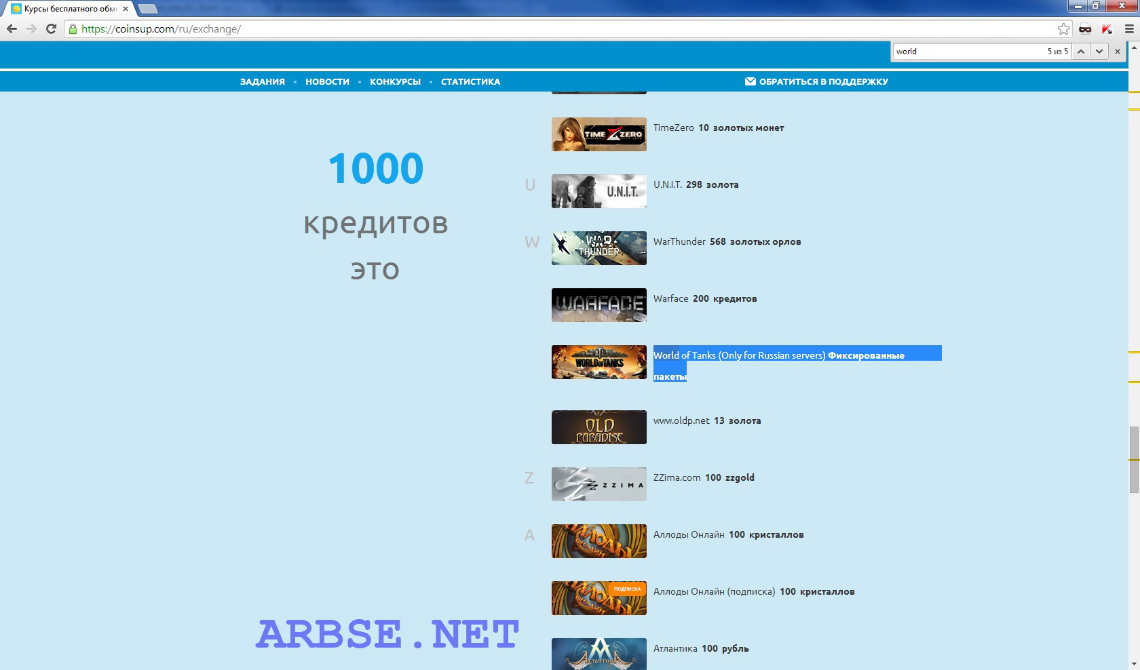Click Warface 200 кредитов text
1140x670 pixels.
coord(705,298)
